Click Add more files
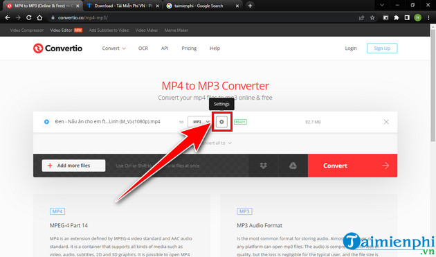Image resolution: width=436 pixels, height=257 pixels. [73, 166]
